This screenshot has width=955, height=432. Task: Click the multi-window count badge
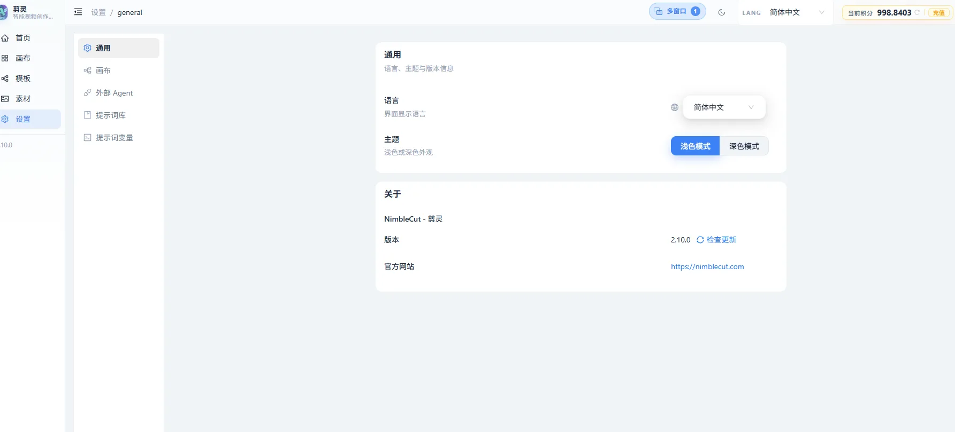pos(696,11)
